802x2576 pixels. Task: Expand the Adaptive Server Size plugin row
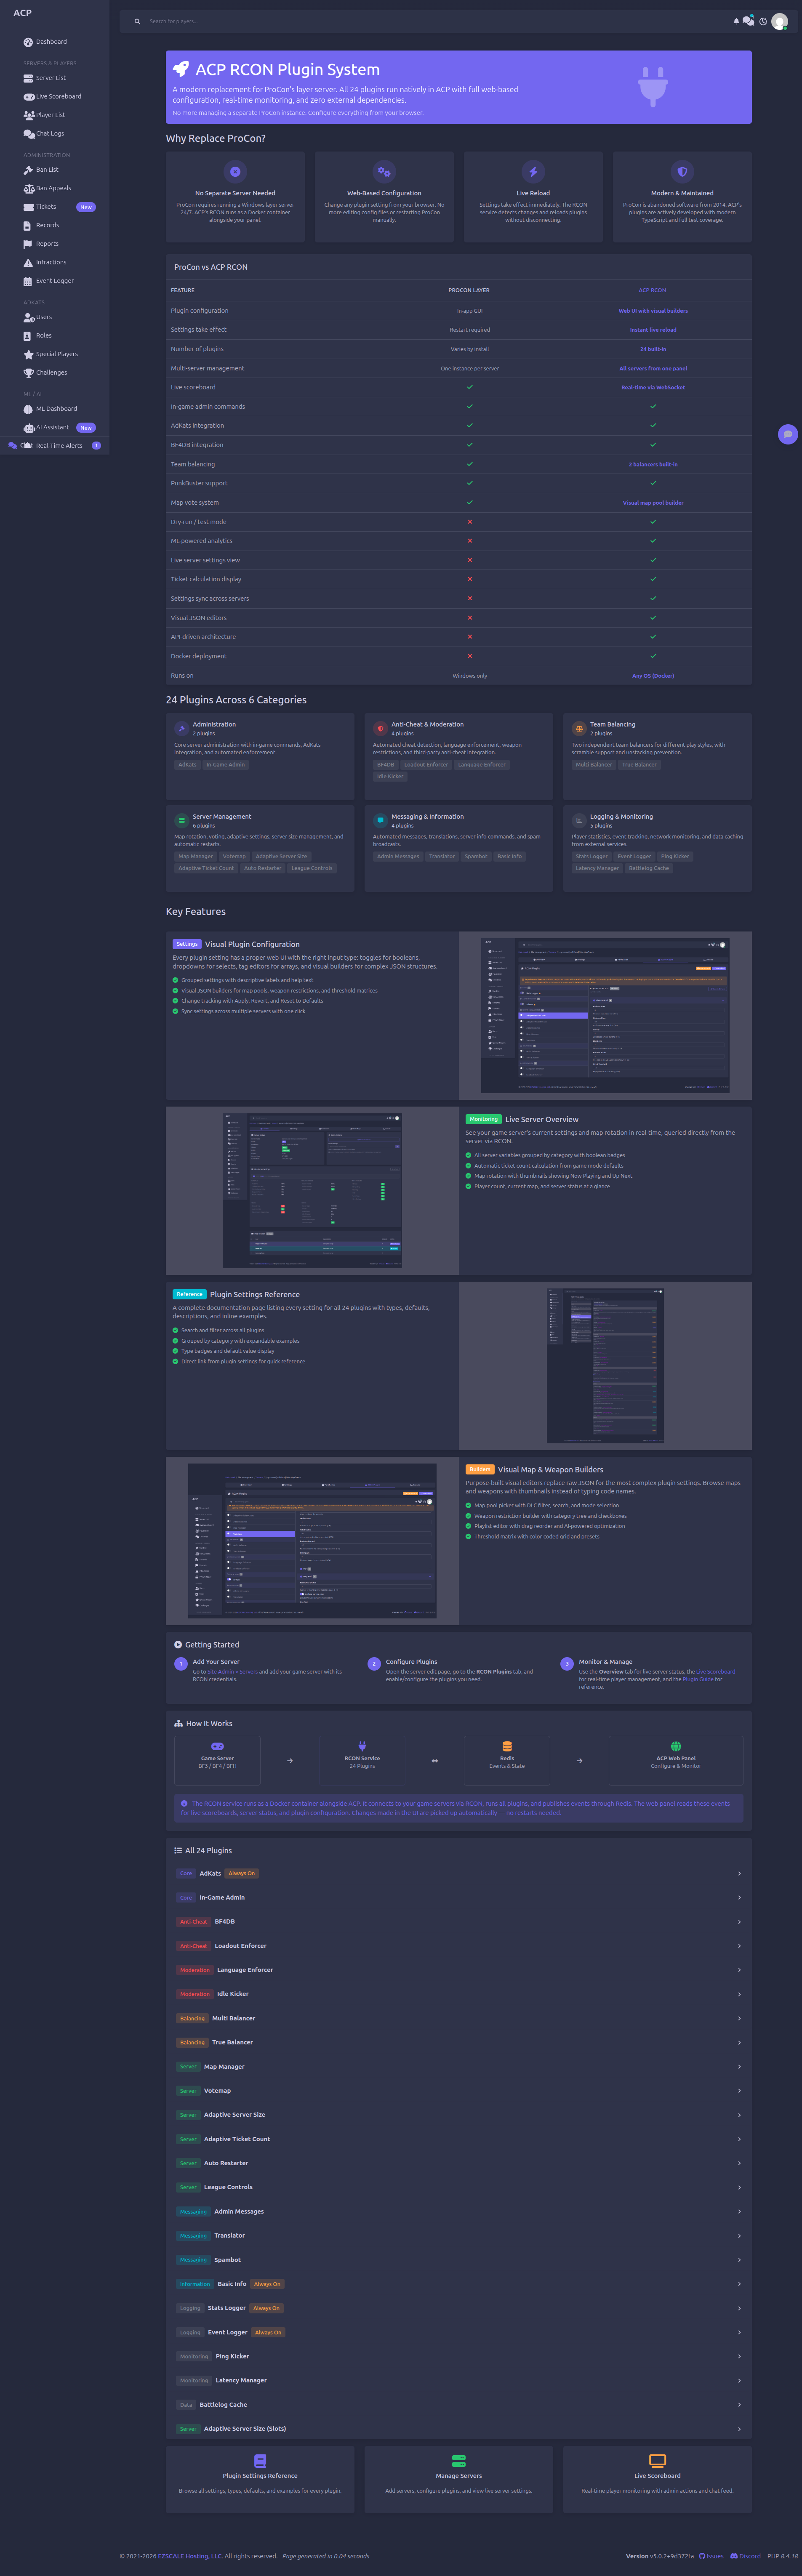pos(459,2115)
